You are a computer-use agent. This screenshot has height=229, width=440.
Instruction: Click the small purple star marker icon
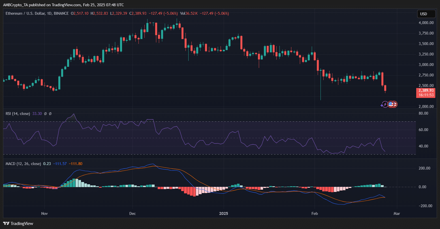tap(382, 105)
